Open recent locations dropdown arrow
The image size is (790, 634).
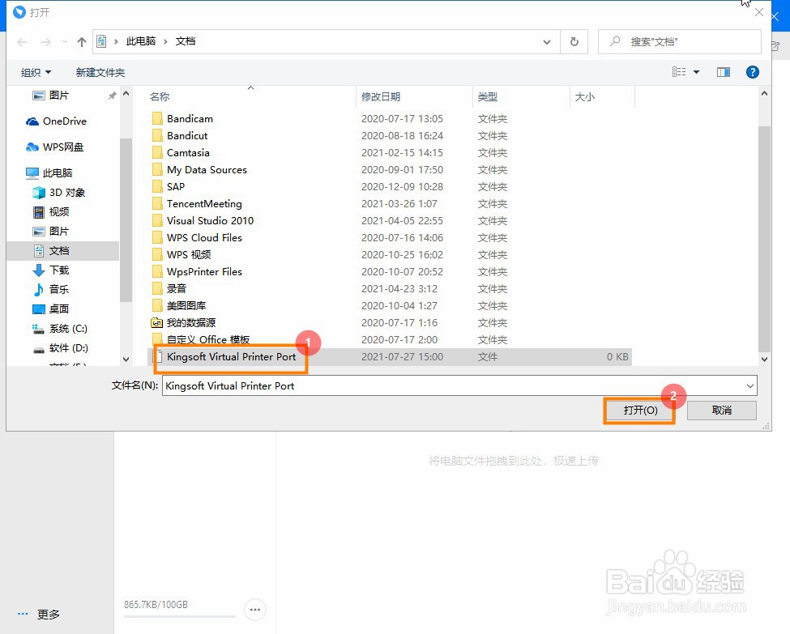pyautogui.click(x=65, y=42)
